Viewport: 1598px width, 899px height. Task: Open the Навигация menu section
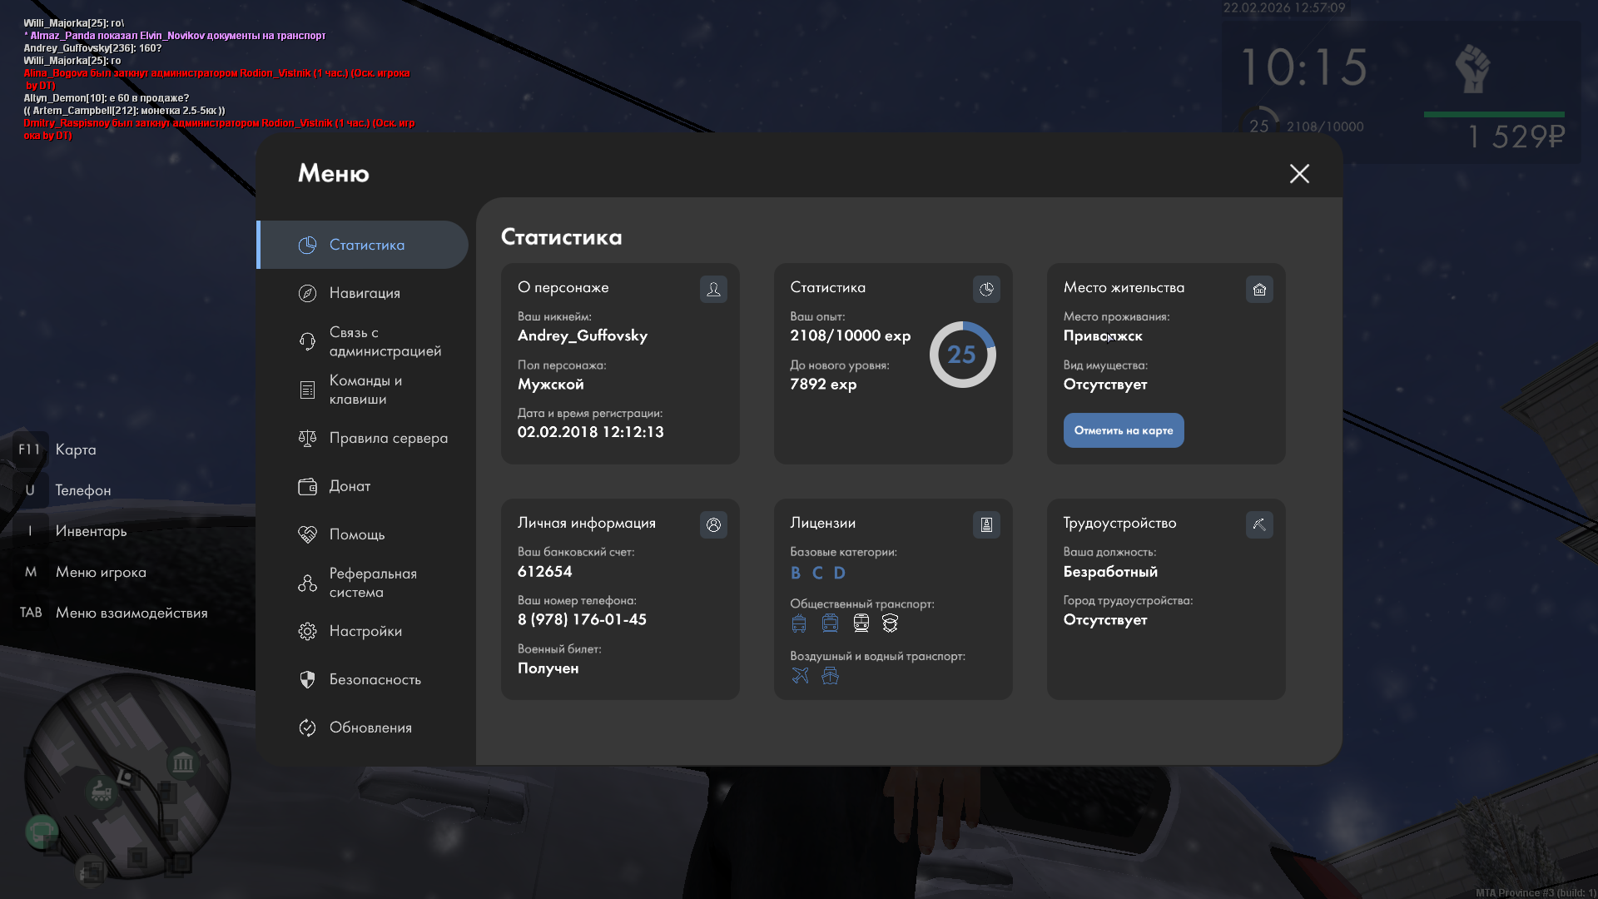[364, 293]
